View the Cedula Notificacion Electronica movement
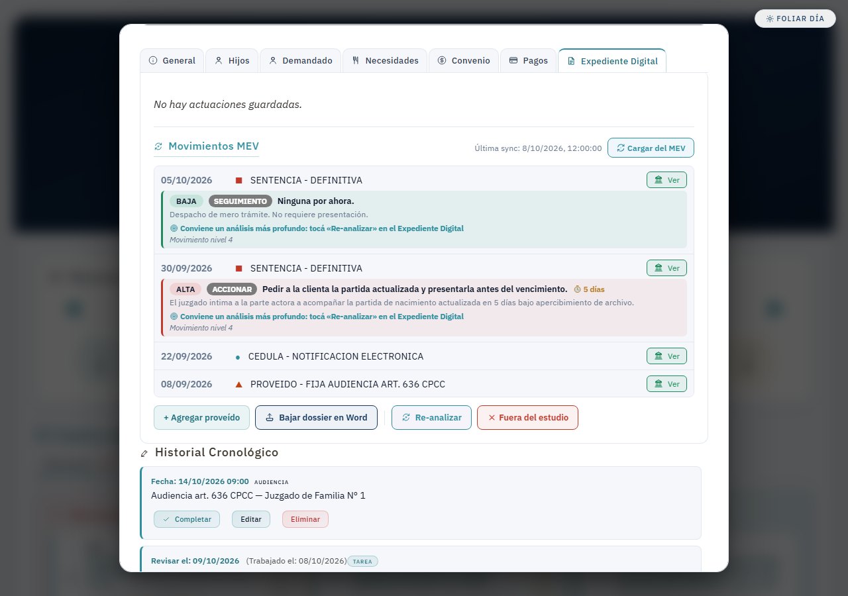848x596 pixels. click(x=666, y=356)
